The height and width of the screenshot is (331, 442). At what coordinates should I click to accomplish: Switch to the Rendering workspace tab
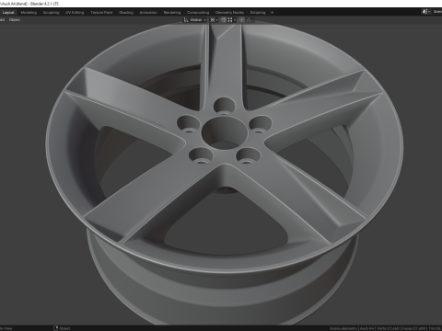click(172, 13)
